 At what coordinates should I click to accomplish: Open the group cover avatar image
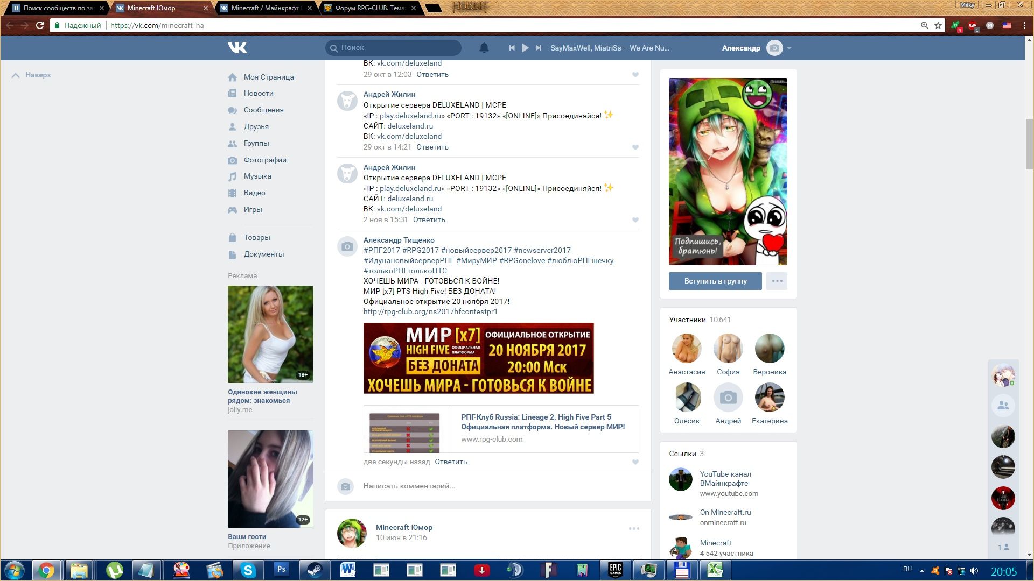click(728, 172)
